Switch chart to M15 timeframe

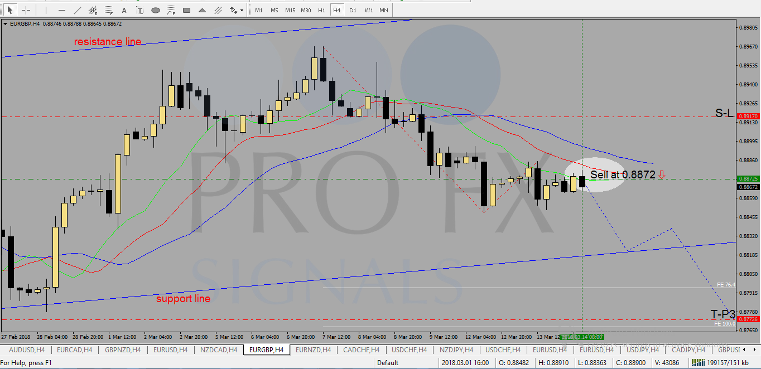(x=290, y=10)
